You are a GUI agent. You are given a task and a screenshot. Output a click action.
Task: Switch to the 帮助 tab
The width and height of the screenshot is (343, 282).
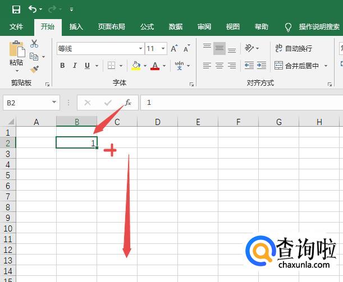point(261,27)
